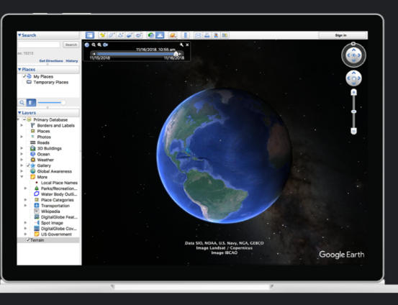Toggle the sidebar visibility toolbar icon
The width and height of the screenshot is (398, 305).
(x=89, y=35)
